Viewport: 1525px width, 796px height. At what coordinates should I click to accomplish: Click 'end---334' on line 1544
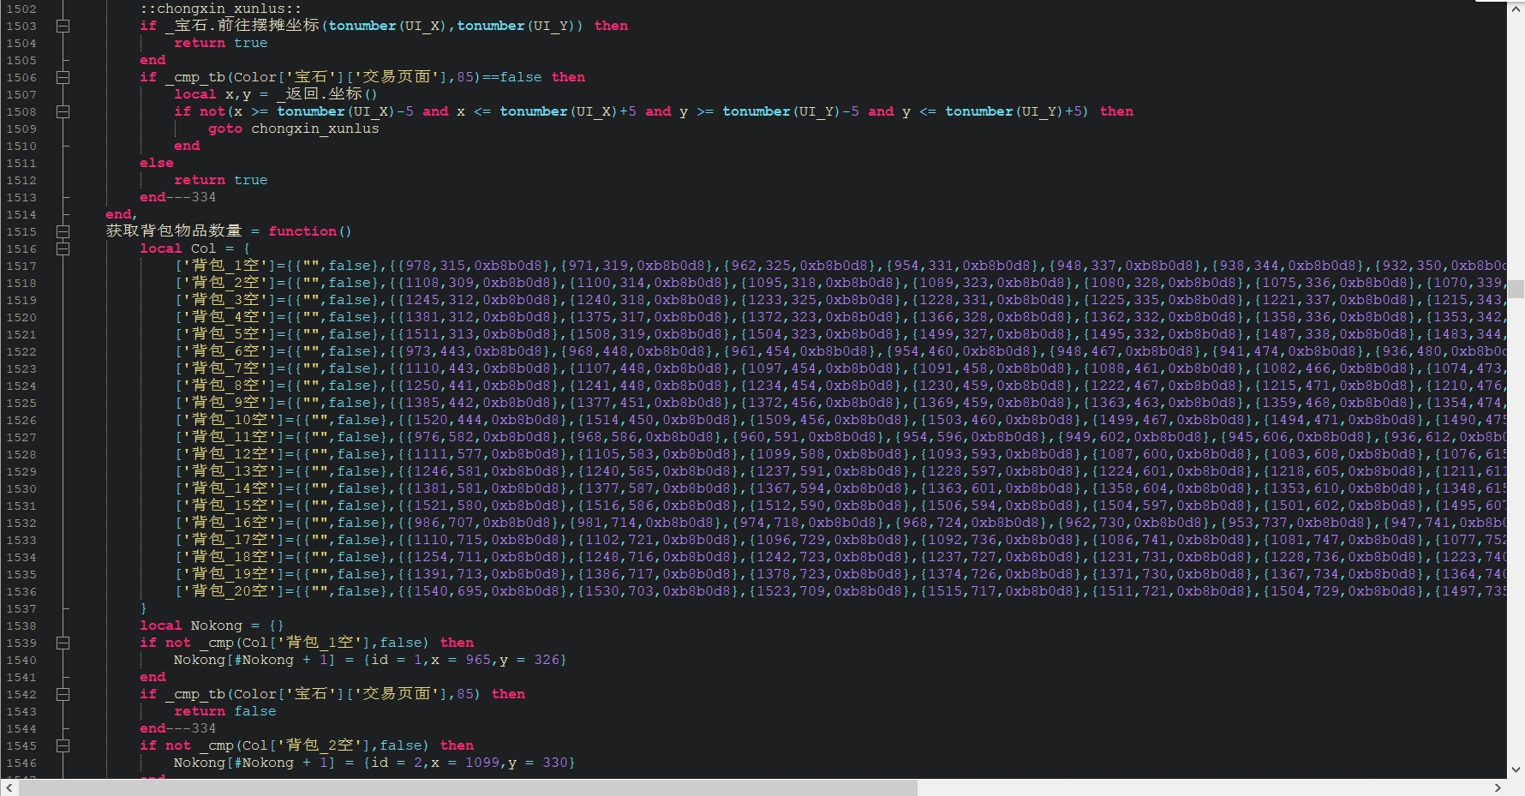coord(178,728)
